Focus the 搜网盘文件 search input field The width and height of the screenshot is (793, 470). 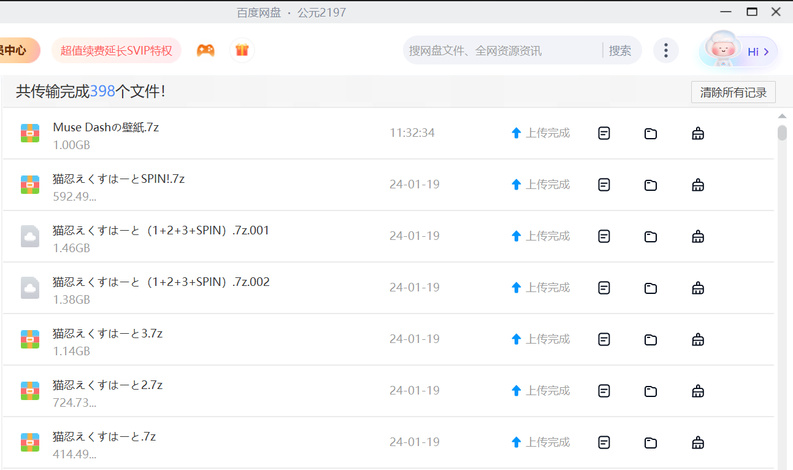tap(503, 50)
